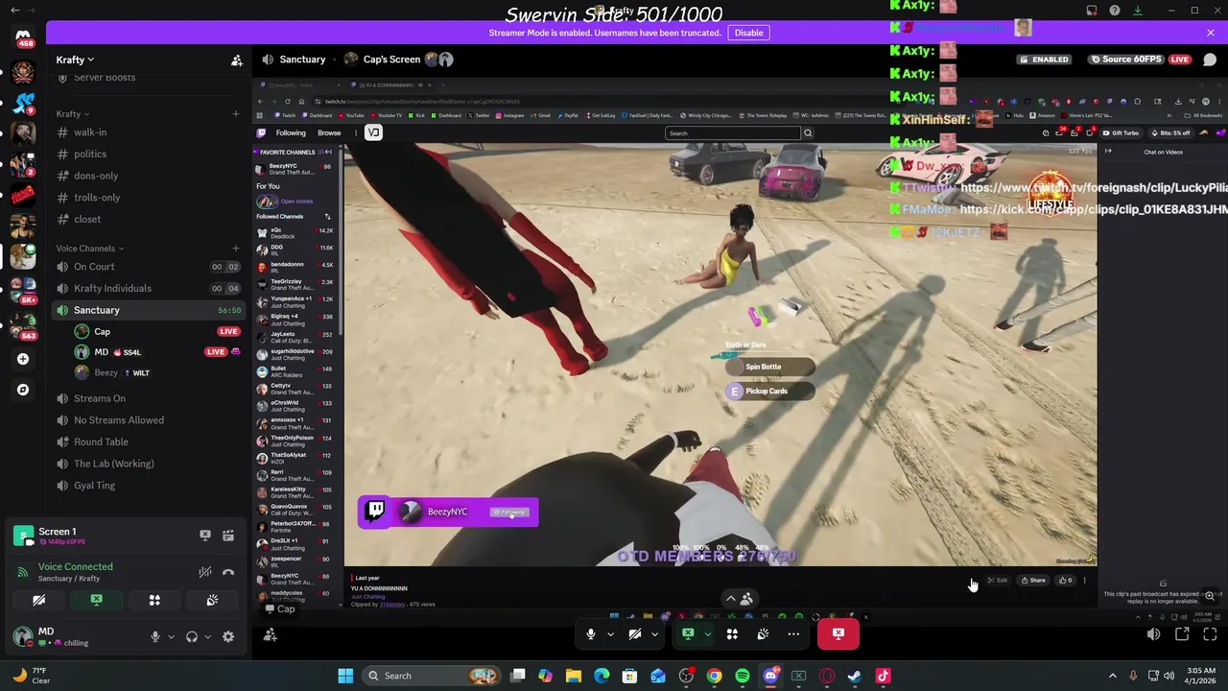Toggle screen share in voice panel
Image resolution: width=1228 pixels, height=691 pixels.
point(97,601)
